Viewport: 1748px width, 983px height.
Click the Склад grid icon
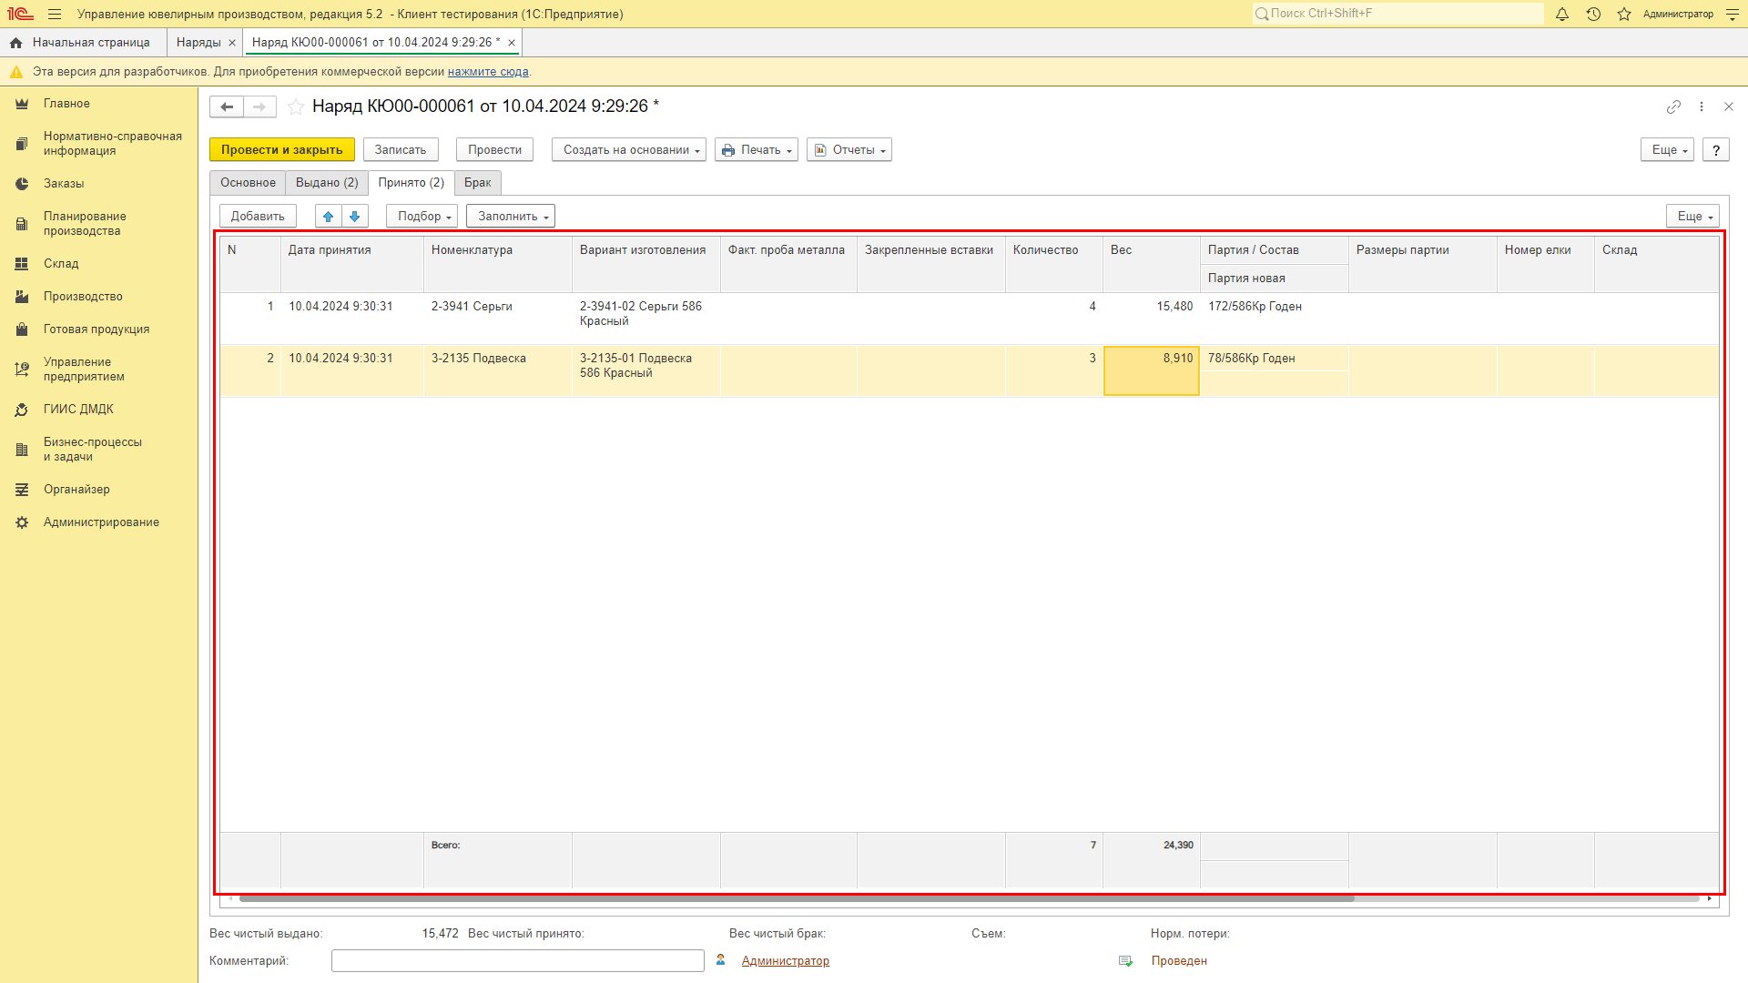click(22, 264)
